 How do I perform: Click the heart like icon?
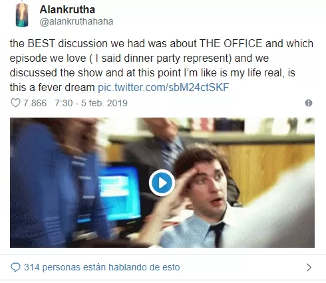point(15,103)
